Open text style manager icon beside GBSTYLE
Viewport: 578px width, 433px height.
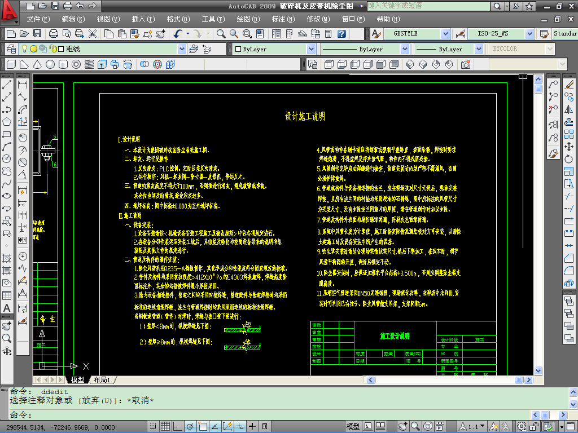coord(376,34)
